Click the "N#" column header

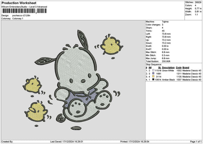150,68
